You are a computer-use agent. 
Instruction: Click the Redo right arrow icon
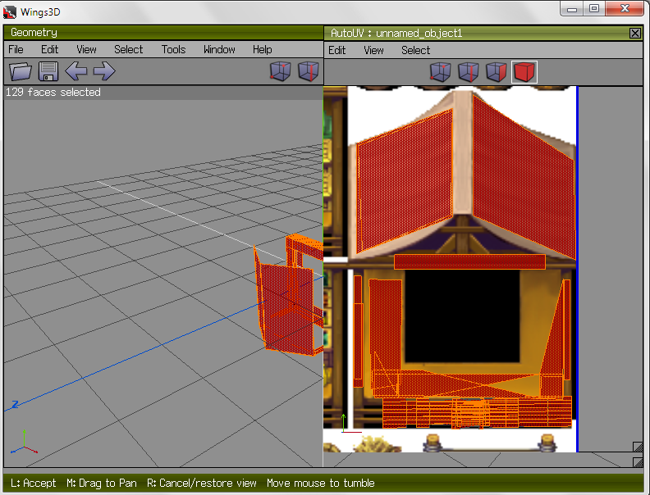pos(104,71)
